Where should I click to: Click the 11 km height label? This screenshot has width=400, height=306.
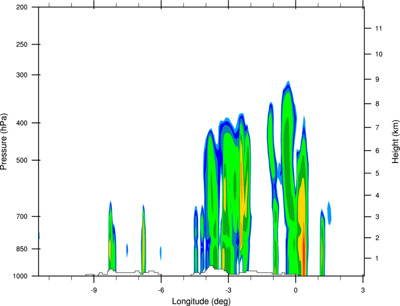coord(379,28)
